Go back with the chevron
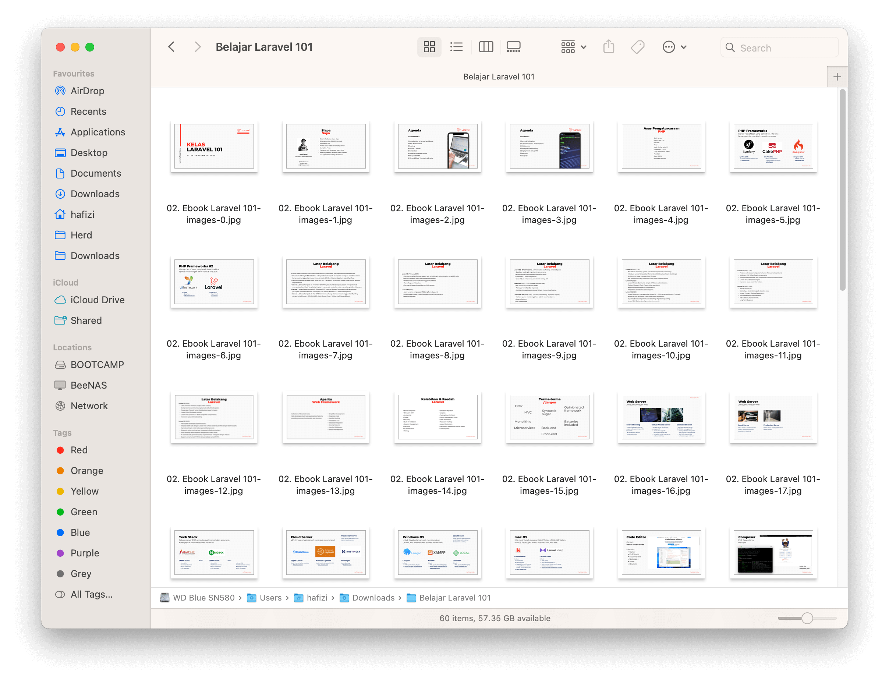 pyautogui.click(x=171, y=47)
